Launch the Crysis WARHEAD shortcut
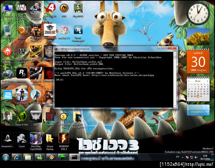Image resolution: width=215 pixels, height=168 pixels. click(35, 12)
